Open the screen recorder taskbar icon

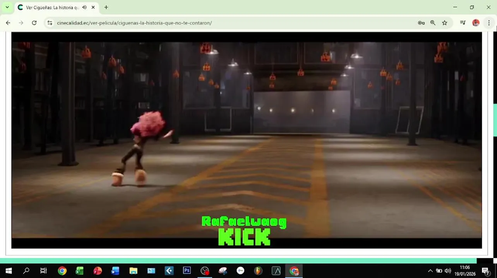point(205,271)
